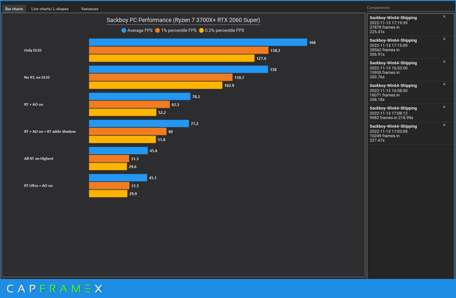Click the 62.5 orange bar

pos(129,104)
